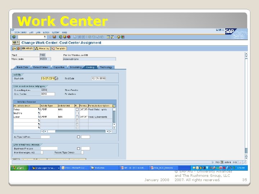Toggle the reference checkbox in Labor row
Image resolution: width=259 pixels, height=194 pixels.
77,117
